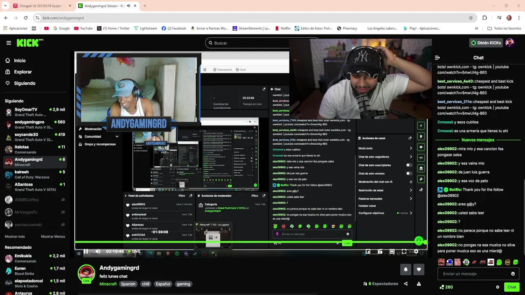Click the wrench icon in streamed dashboard
This screenshot has height=295, width=525.
421,179
